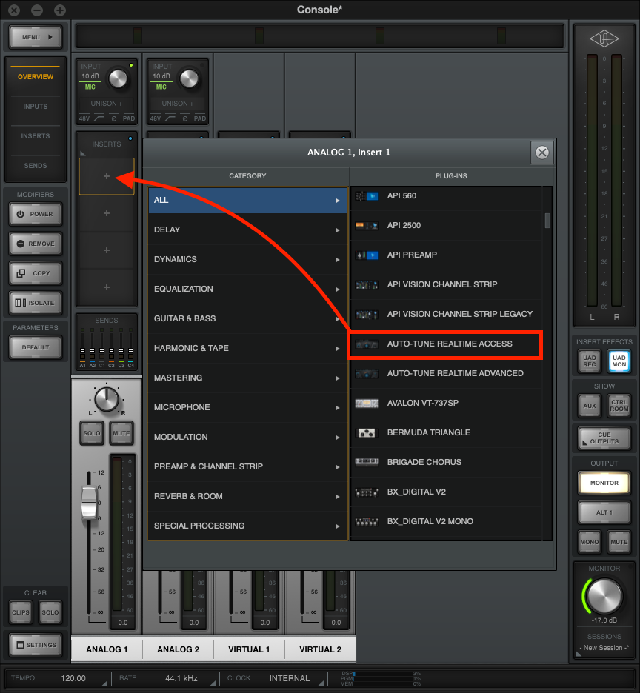Viewport: 640px width, 693px height.
Task: Click the DEFAULT parameters button
Action: coord(36,348)
